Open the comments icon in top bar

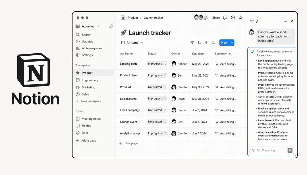[x=225, y=18]
